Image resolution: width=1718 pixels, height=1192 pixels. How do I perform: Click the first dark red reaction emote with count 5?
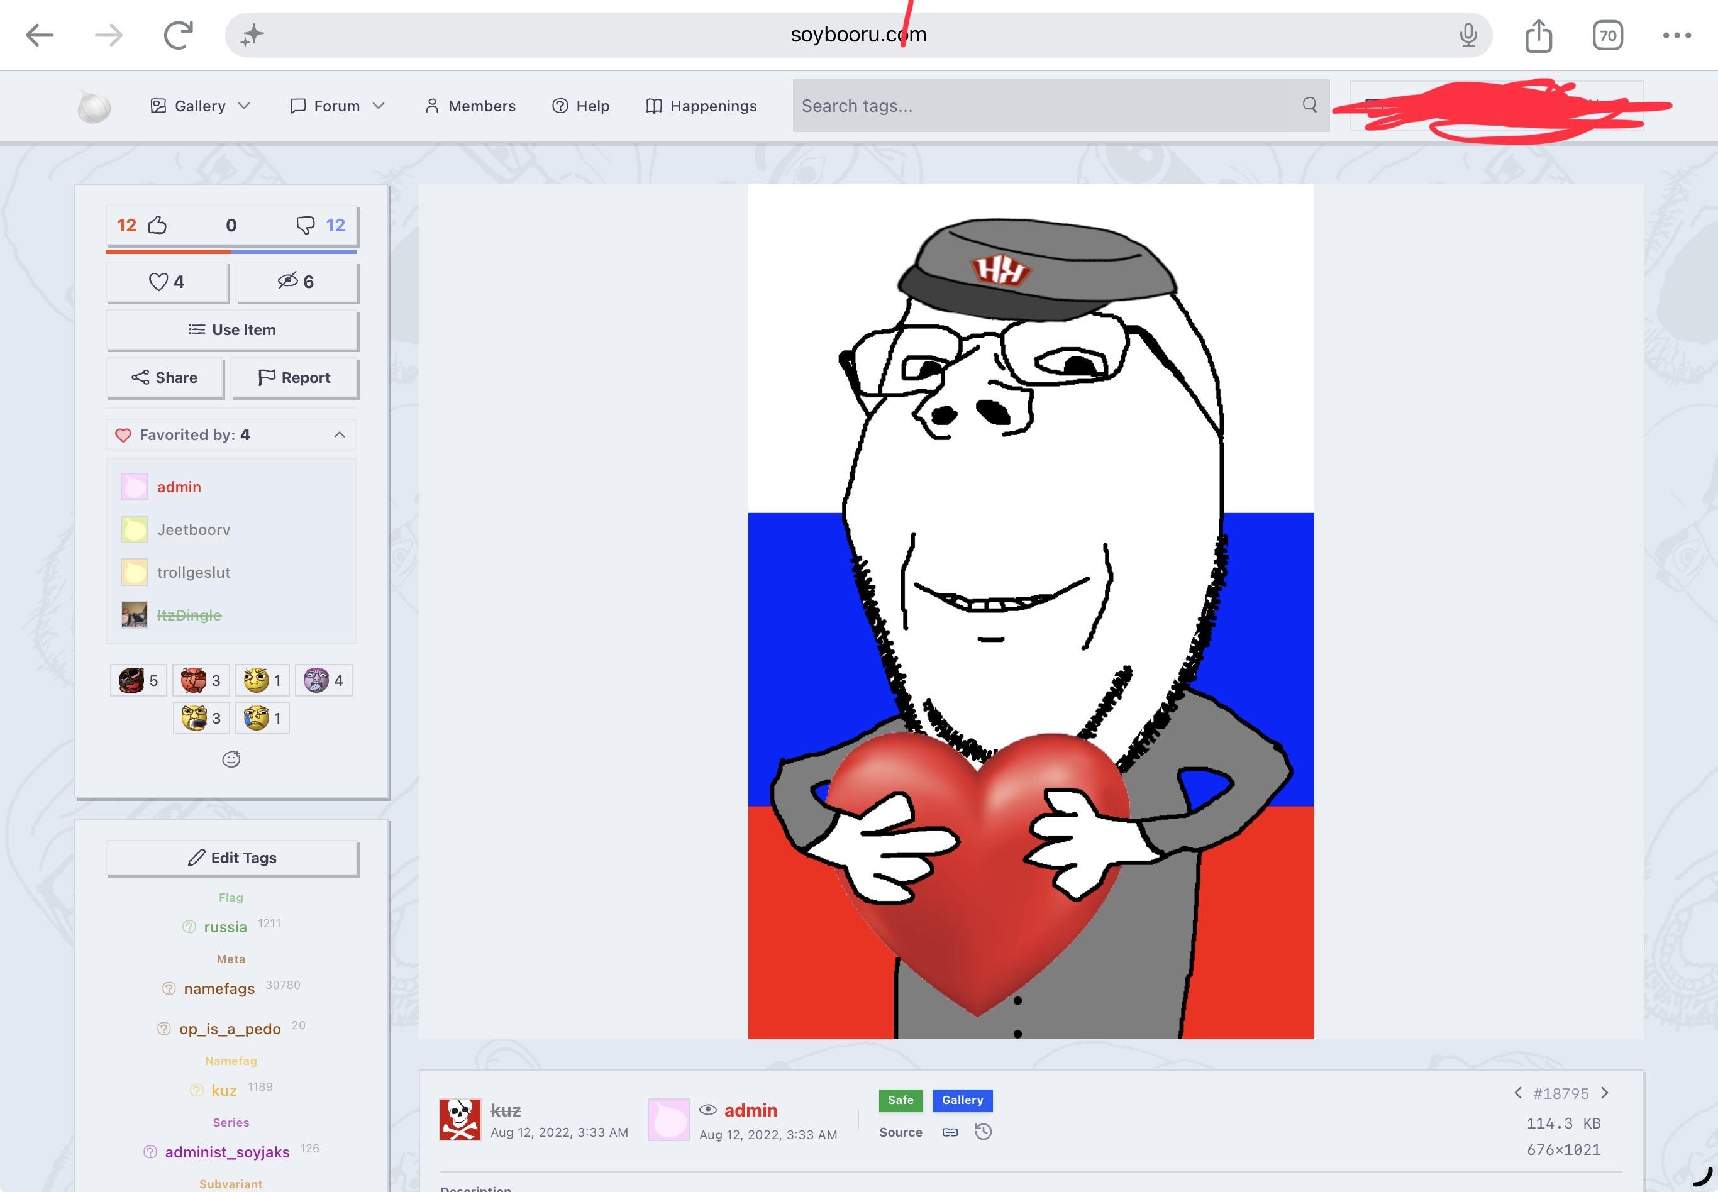(x=139, y=680)
